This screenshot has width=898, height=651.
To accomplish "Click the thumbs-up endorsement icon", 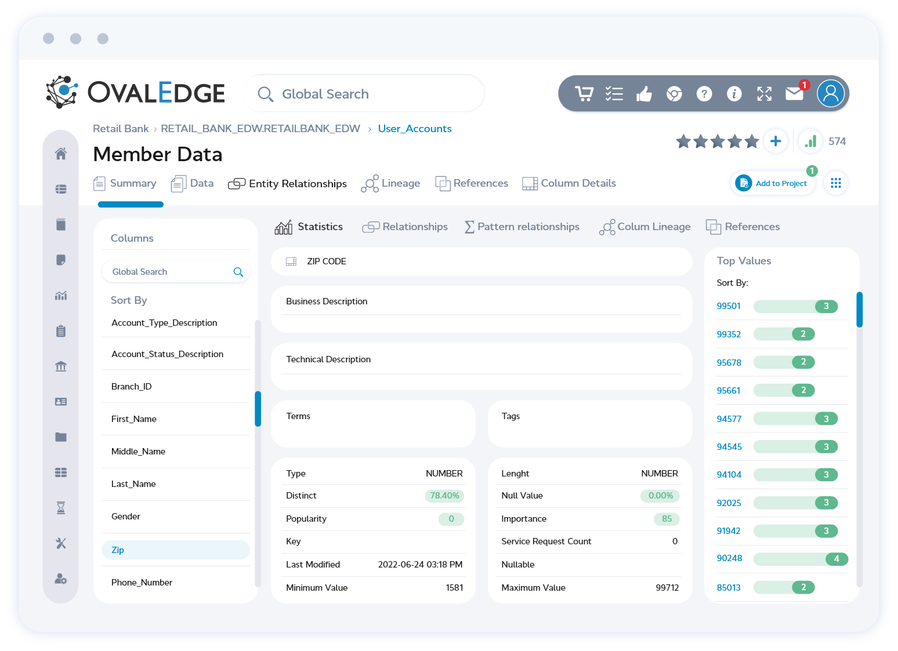I will [x=644, y=93].
